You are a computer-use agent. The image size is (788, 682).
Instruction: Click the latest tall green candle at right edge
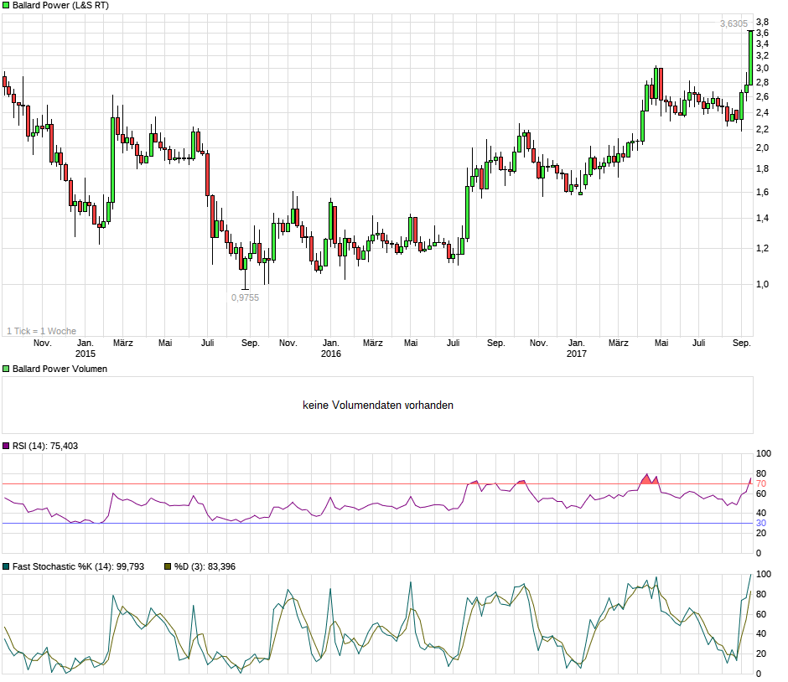[750, 57]
